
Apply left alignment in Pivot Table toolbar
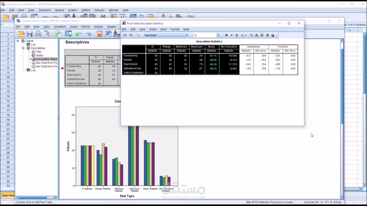tap(257, 35)
